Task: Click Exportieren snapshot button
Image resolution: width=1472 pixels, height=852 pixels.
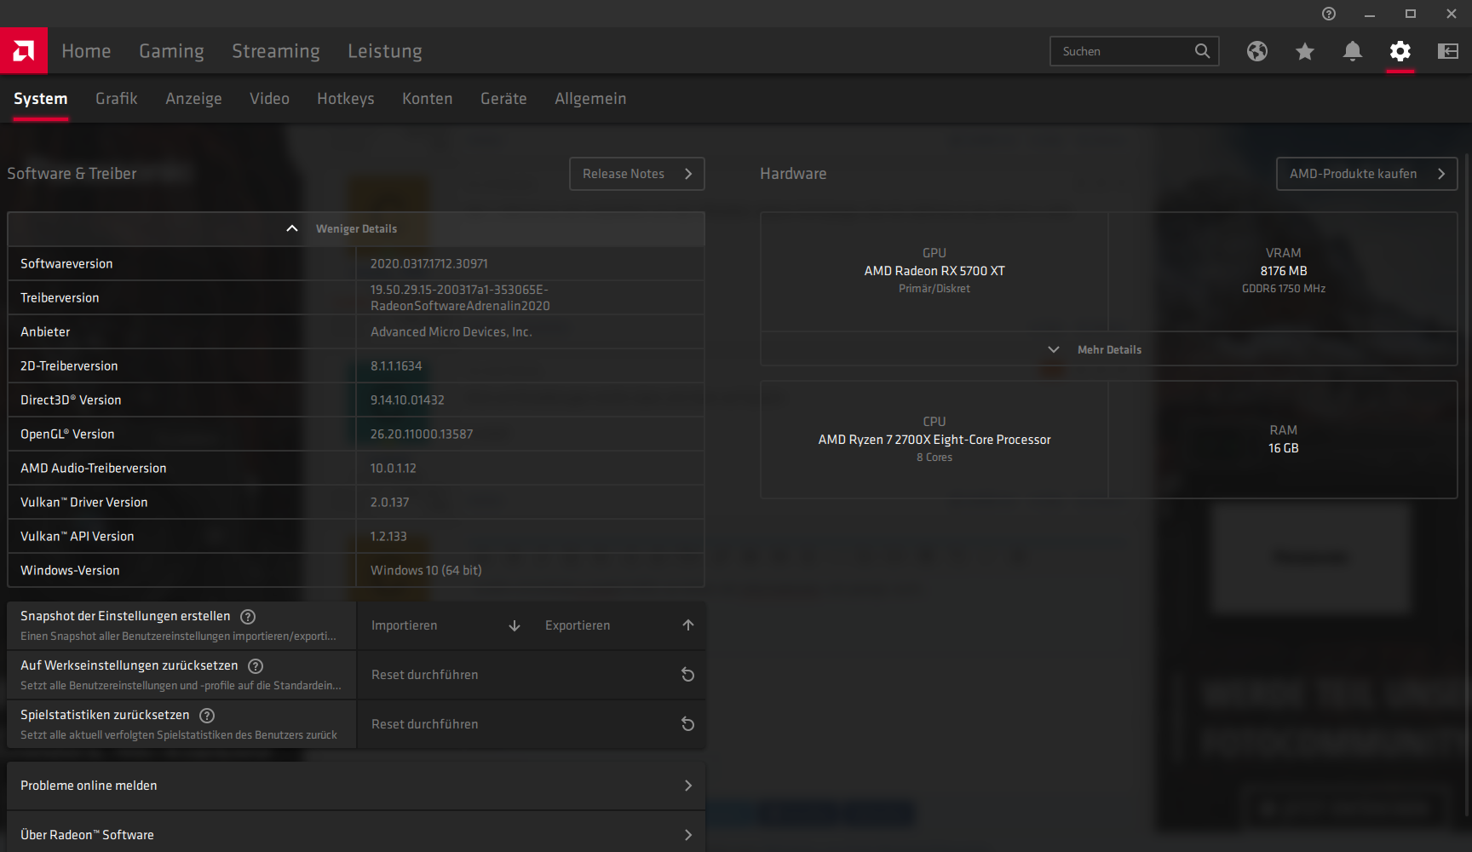Action: [x=618, y=625]
